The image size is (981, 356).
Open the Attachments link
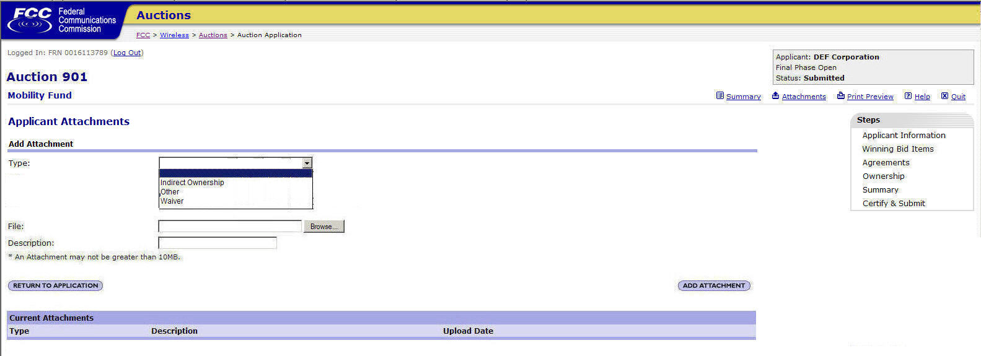click(x=804, y=97)
